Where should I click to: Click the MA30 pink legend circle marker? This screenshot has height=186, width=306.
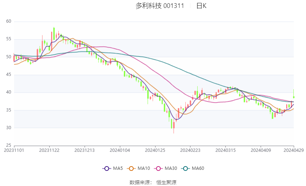coord(158,168)
